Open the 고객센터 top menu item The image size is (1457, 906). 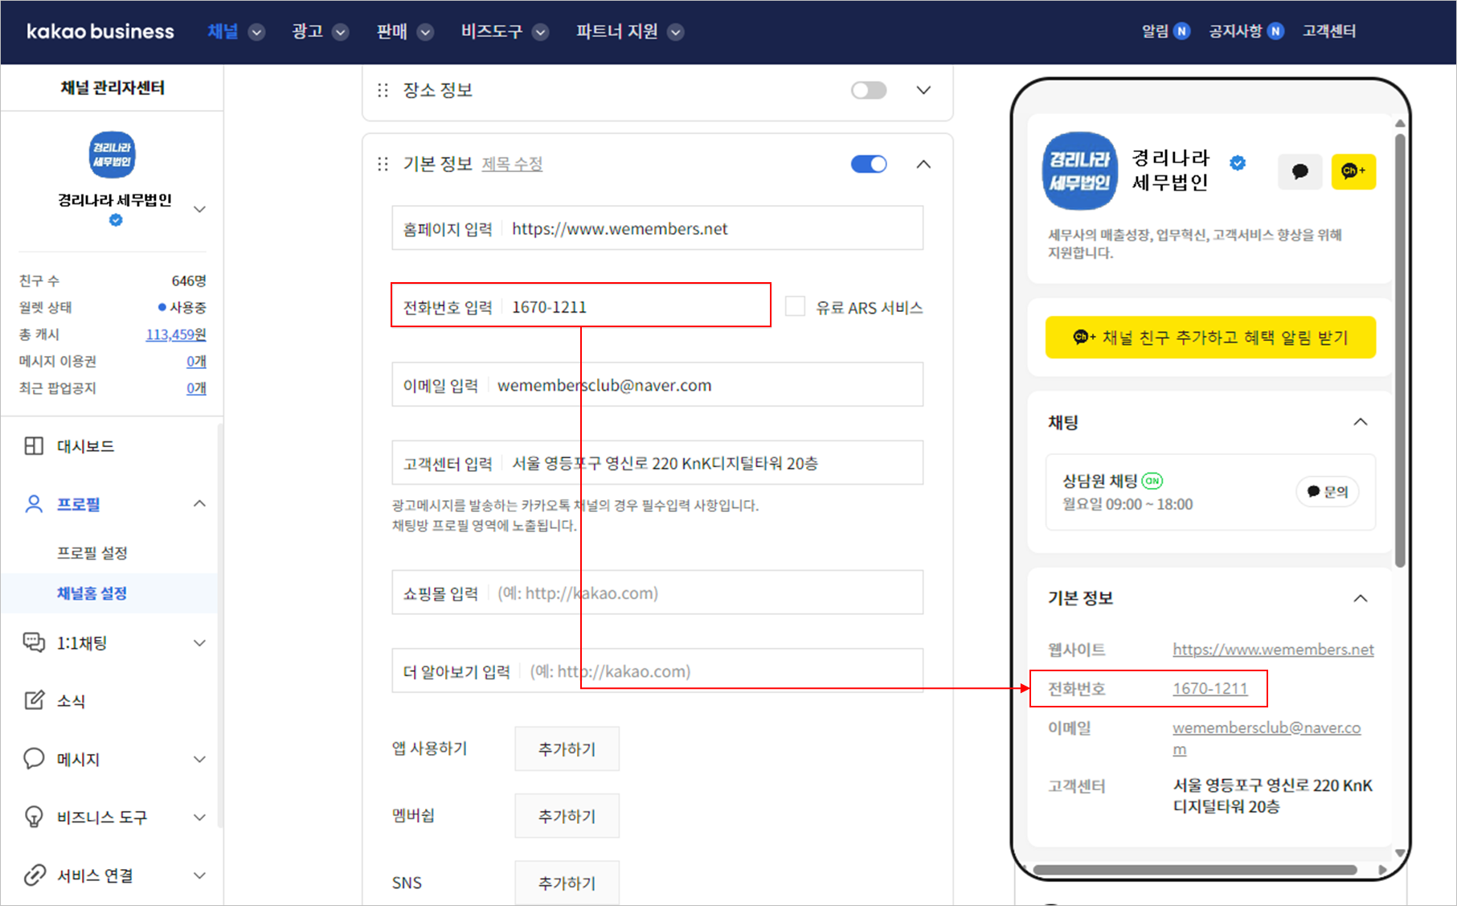[x=1329, y=31]
